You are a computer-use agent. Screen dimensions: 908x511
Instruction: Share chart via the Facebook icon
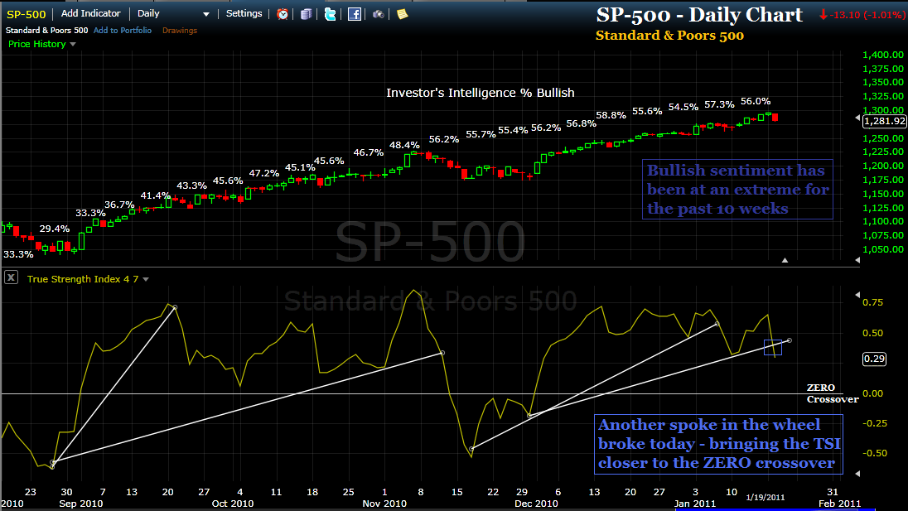tap(355, 14)
